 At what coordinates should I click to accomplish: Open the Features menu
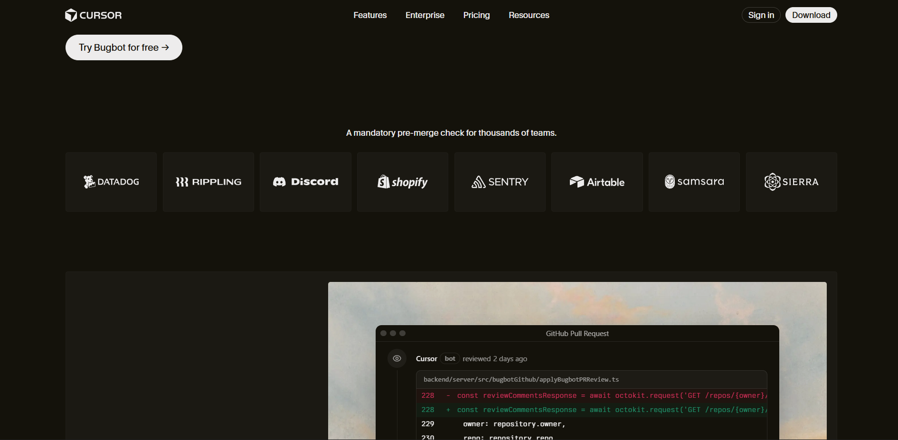click(370, 15)
